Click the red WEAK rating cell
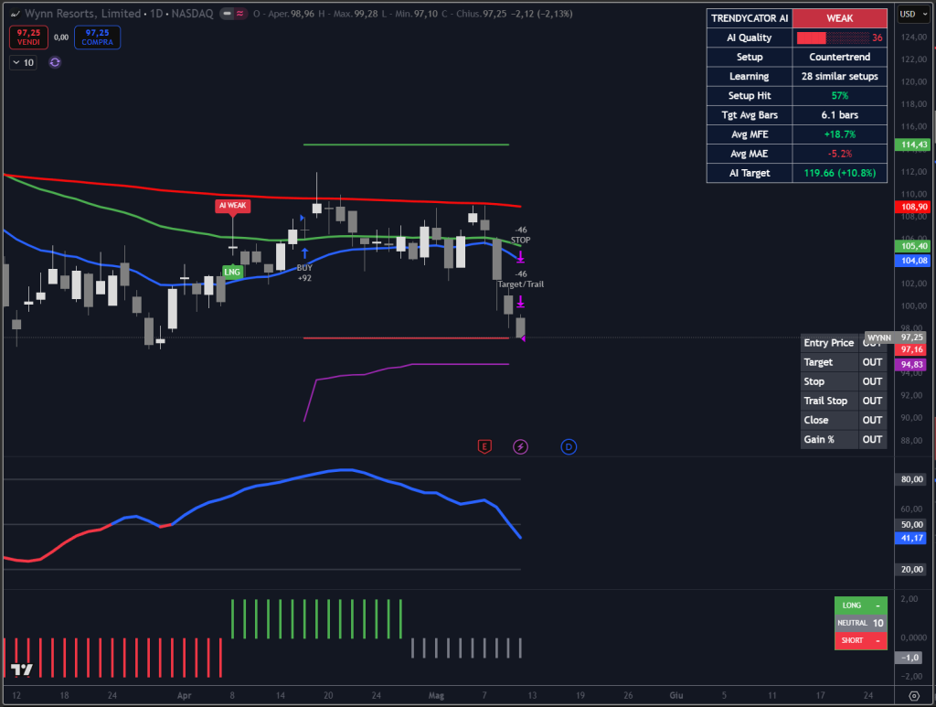This screenshot has width=936, height=707. pos(839,18)
